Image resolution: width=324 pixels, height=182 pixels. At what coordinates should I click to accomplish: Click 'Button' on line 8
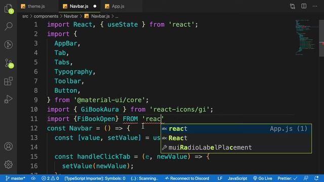coord(66,90)
